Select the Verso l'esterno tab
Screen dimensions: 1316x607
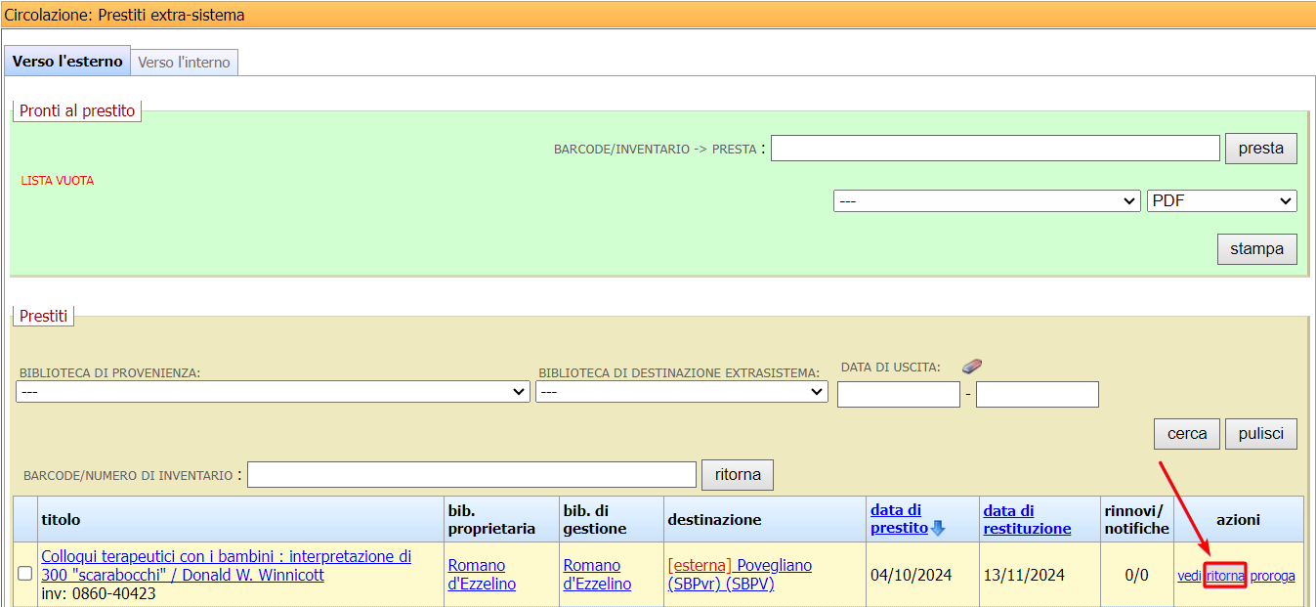pos(67,62)
